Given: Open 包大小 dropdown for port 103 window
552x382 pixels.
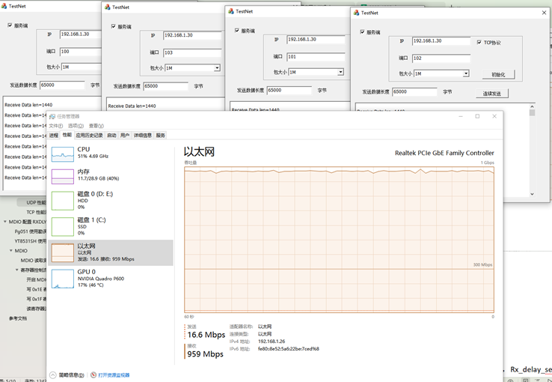Looking at the screenshot, I should [217, 68].
